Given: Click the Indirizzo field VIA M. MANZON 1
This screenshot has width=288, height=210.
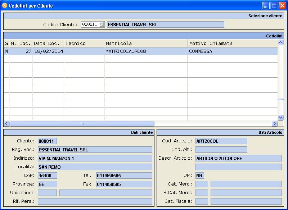Looking at the screenshot, I should coord(95,158).
